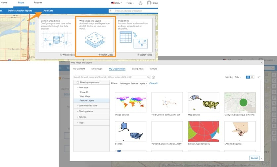Screen dimensions: 277x167
Task: Open the ArcGIS tab
Action: [x=153, y=69]
